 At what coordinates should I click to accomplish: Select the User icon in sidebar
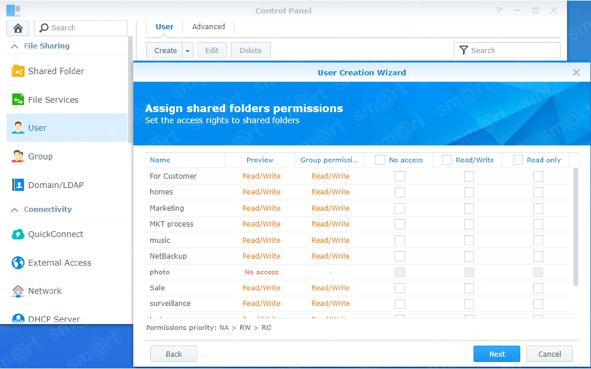click(18, 128)
